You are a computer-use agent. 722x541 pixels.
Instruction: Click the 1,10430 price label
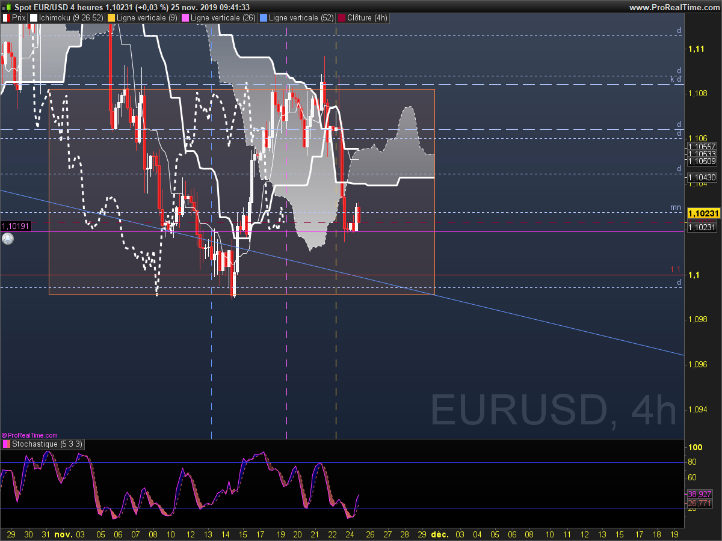[x=702, y=177]
